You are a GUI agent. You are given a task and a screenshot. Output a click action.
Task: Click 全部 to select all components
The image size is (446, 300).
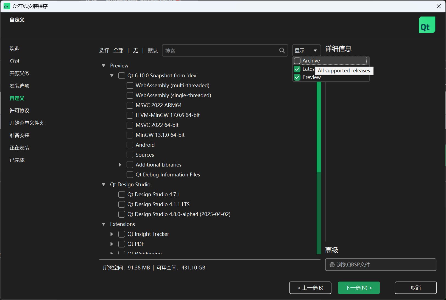(118, 50)
